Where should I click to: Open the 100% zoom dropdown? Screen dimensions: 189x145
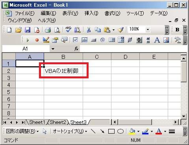coord(148,29)
